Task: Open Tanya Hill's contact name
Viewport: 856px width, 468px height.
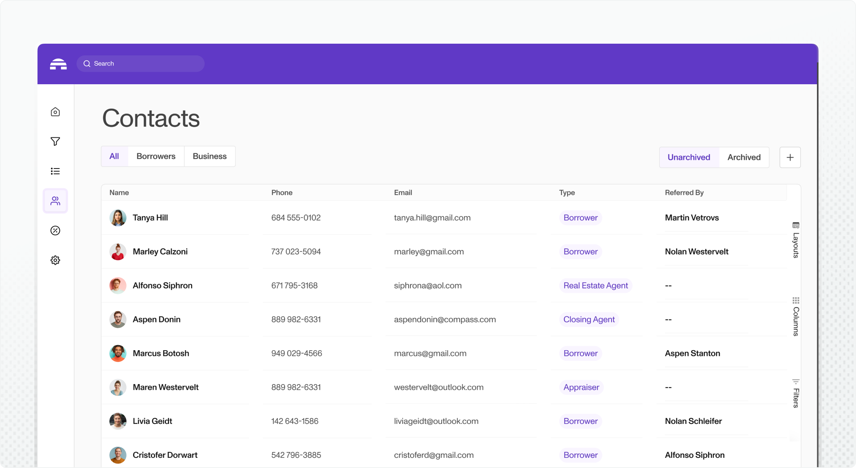Action: tap(150, 218)
